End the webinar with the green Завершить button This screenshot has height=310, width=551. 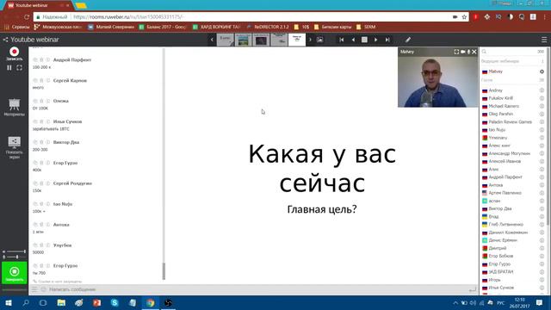[x=14, y=273]
